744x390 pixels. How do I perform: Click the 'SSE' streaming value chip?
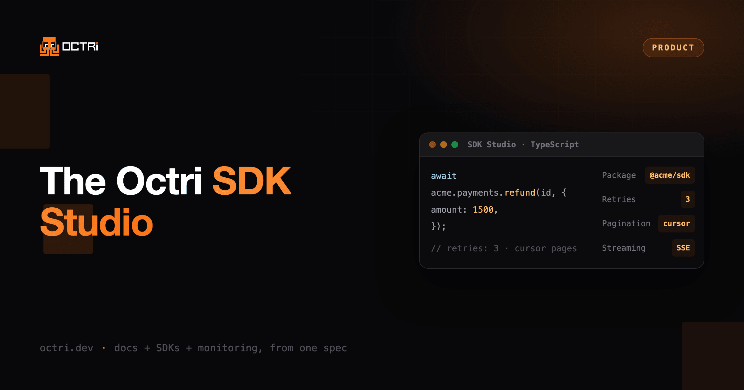tap(683, 248)
